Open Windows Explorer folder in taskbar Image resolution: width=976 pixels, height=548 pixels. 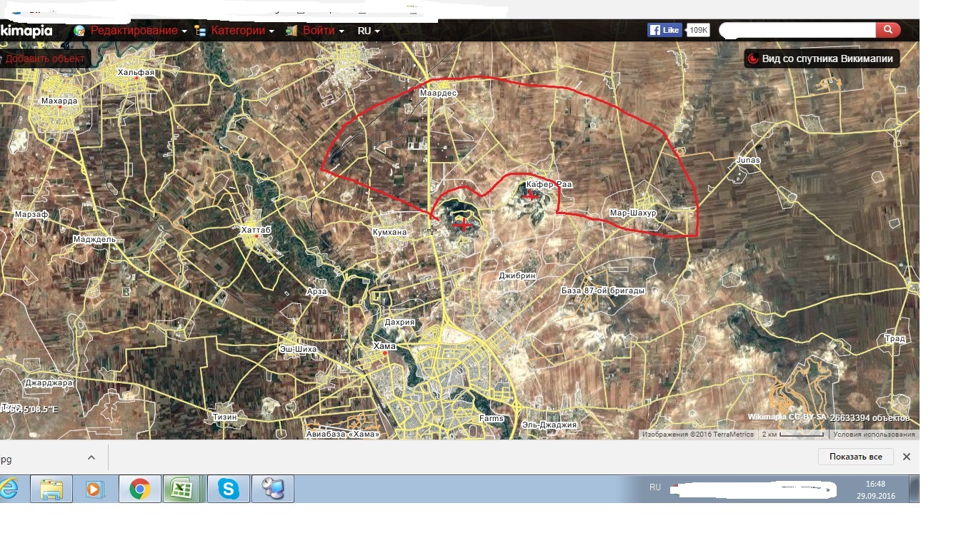click(51, 489)
